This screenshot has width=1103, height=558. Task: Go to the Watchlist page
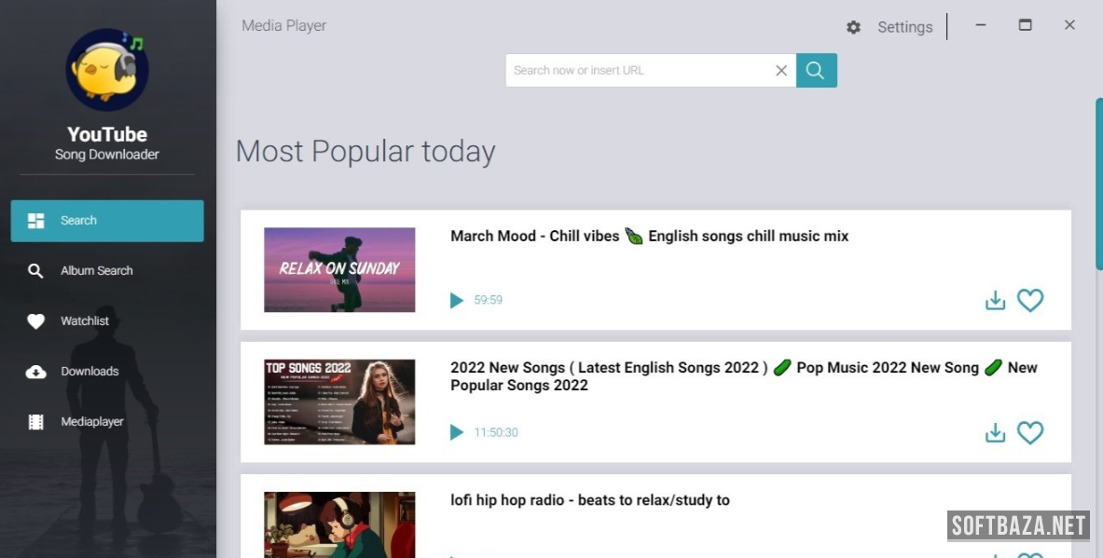click(x=85, y=321)
